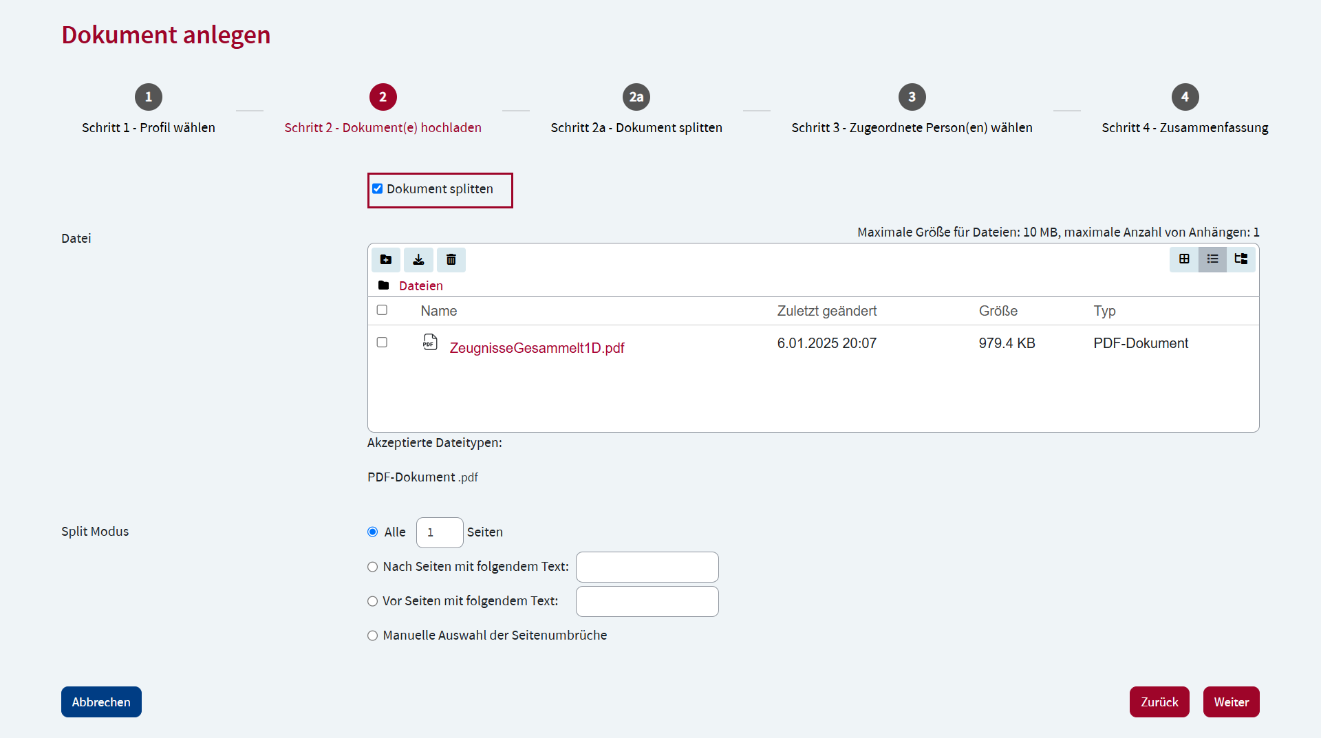
Task: Tick the select-all files checkbox
Action: 382,310
